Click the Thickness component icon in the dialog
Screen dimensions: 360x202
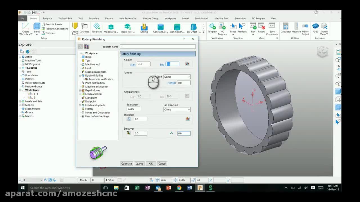188,119
